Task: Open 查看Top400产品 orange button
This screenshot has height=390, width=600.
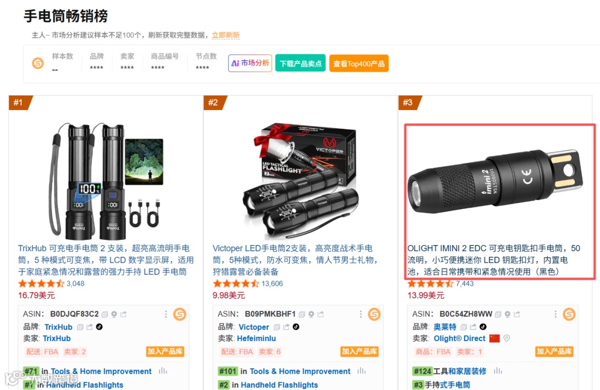Action: 359,63
